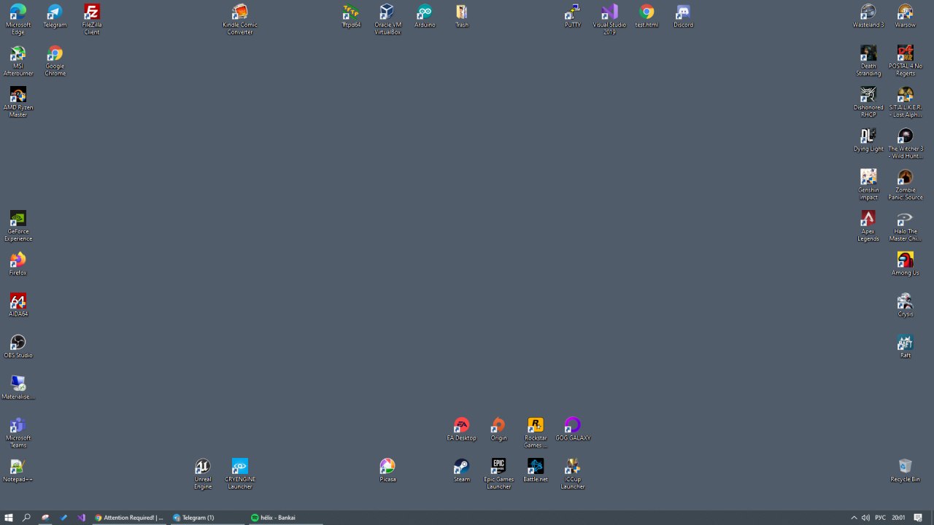This screenshot has height=525, width=934.
Task: Select the Microsoft Teams icon
Action: [x=18, y=432]
